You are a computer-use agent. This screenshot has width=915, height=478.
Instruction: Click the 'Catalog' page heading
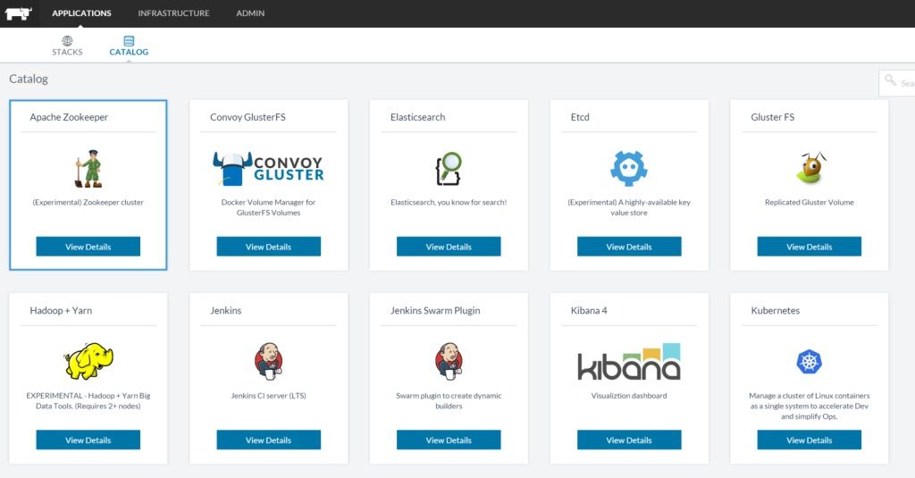(29, 79)
